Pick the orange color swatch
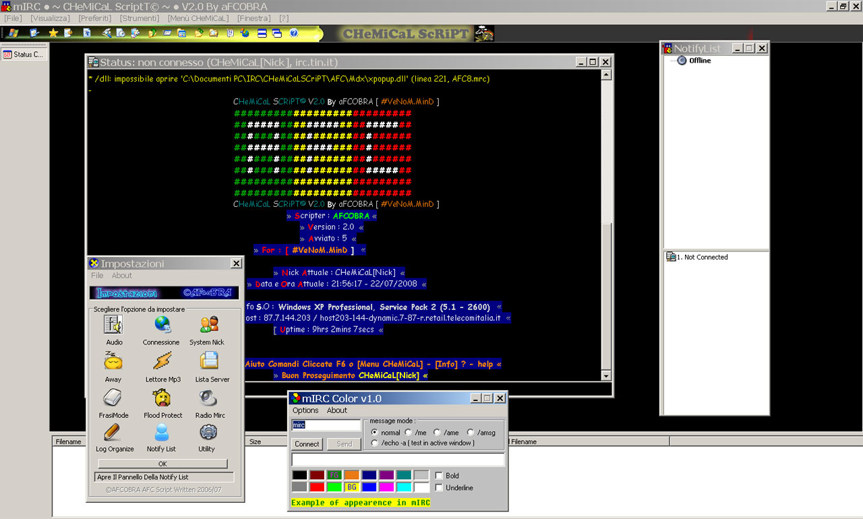This screenshot has height=519, width=863. pyautogui.click(x=351, y=475)
